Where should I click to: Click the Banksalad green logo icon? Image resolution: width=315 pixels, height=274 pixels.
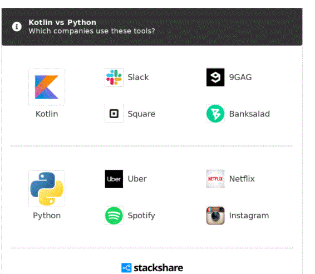[215, 114]
